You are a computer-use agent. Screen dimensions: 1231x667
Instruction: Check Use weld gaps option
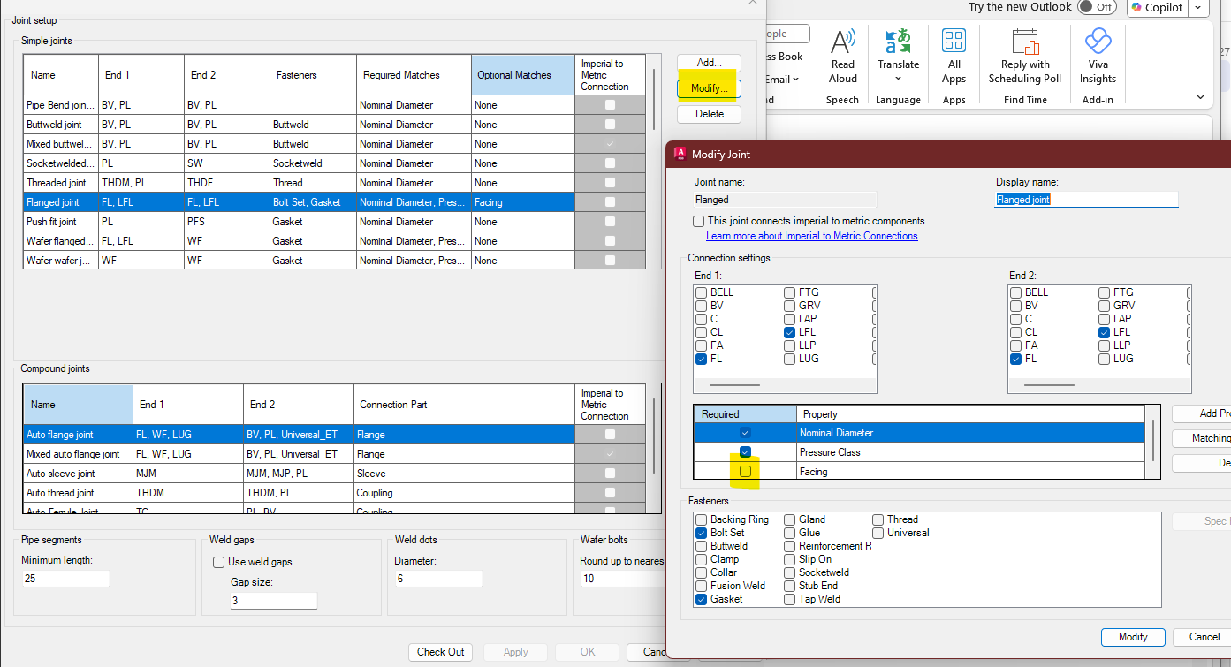[218, 562]
